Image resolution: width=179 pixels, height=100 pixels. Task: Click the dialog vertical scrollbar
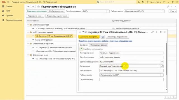[167, 59]
